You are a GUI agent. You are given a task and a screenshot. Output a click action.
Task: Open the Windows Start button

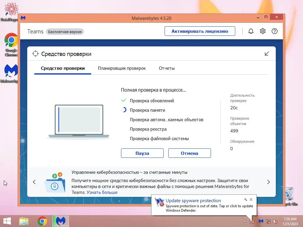(7, 221)
